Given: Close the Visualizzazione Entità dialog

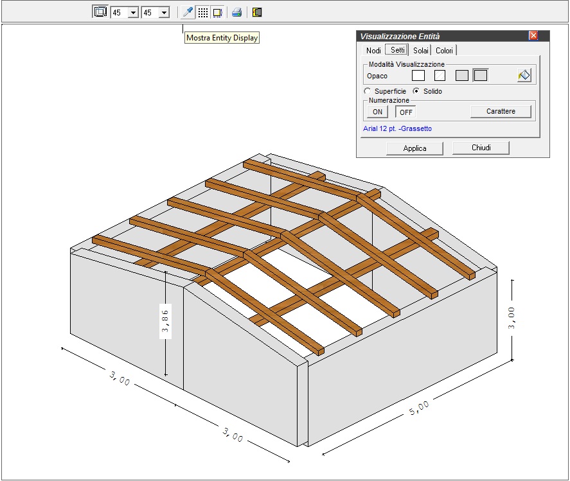Looking at the screenshot, I should coord(533,35).
